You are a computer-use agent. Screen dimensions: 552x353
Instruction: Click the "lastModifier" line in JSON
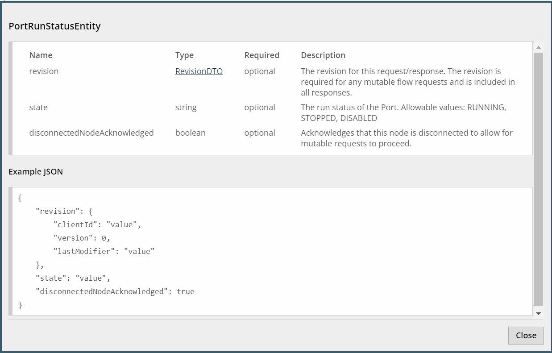(104, 251)
